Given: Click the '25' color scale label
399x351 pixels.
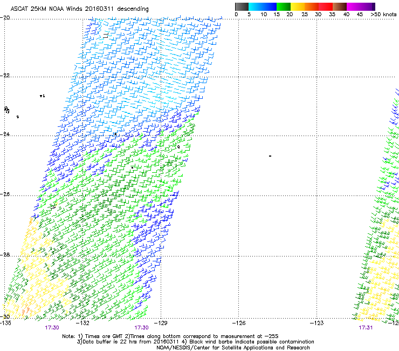Looking at the screenshot, I should tap(305, 15).
